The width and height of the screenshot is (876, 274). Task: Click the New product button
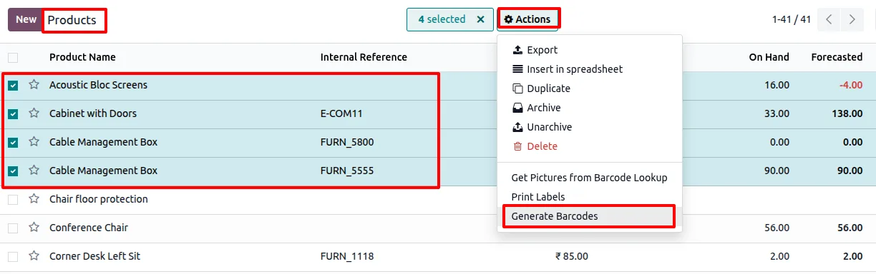[26, 19]
